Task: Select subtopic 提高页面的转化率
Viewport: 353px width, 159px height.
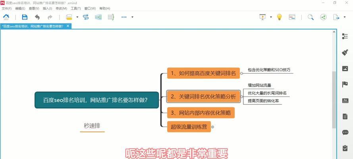Action: (263, 101)
